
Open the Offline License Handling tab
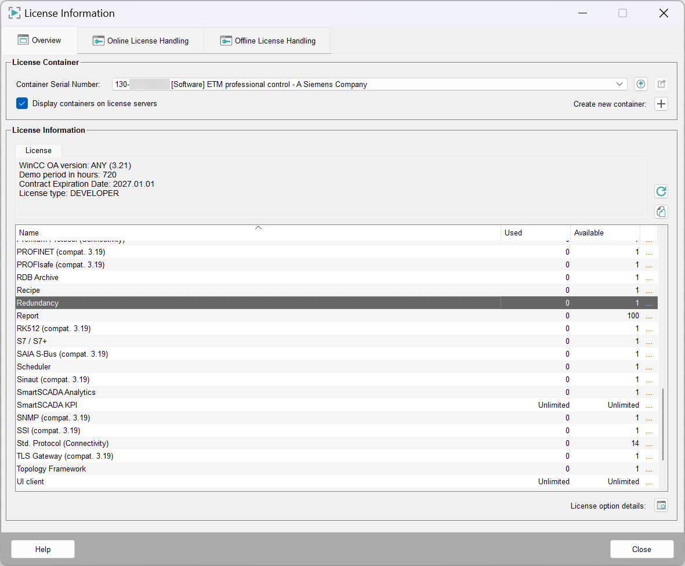click(267, 41)
